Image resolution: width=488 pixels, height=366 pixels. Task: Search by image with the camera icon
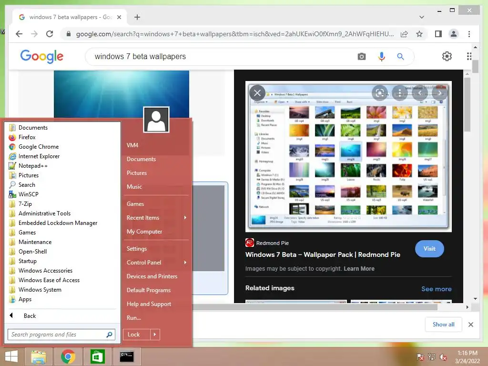point(362,57)
